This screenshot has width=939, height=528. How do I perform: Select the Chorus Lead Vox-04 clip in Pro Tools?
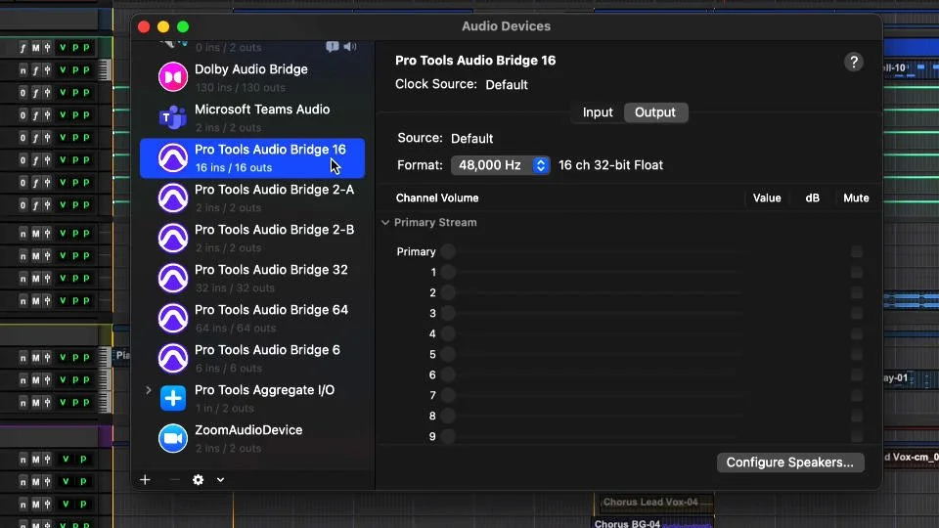(654, 503)
